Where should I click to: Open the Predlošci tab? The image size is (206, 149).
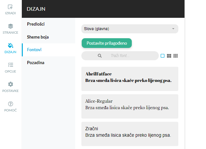click(x=36, y=24)
